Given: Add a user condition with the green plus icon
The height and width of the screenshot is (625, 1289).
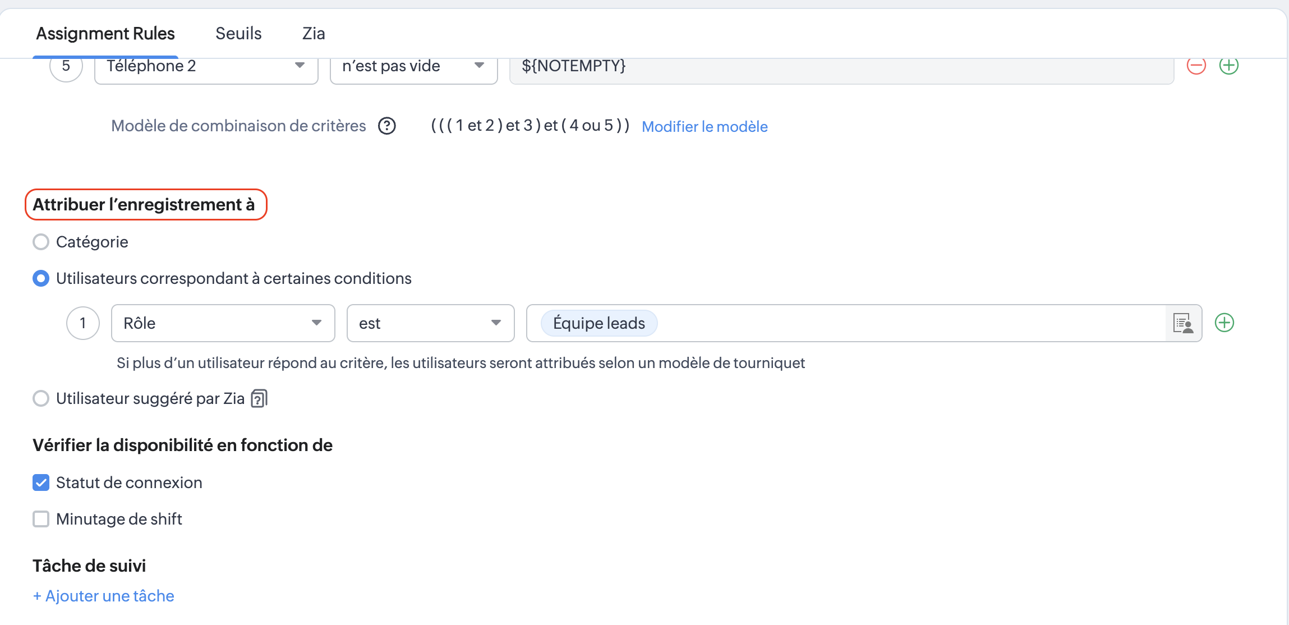Looking at the screenshot, I should [x=1224, y=323].
